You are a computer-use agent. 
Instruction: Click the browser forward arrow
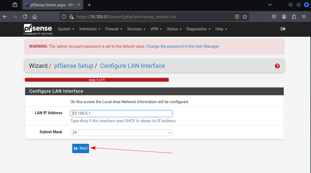[x=15, y=17]
